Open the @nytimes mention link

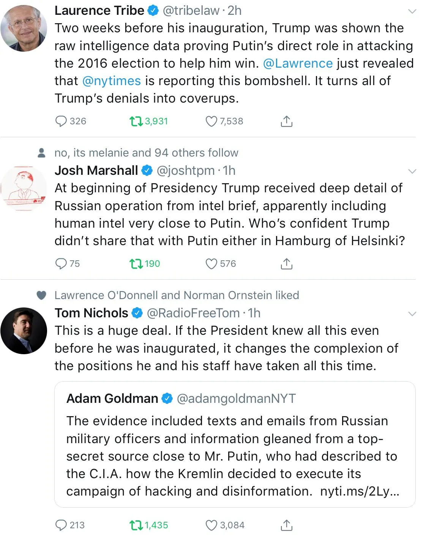111,81
